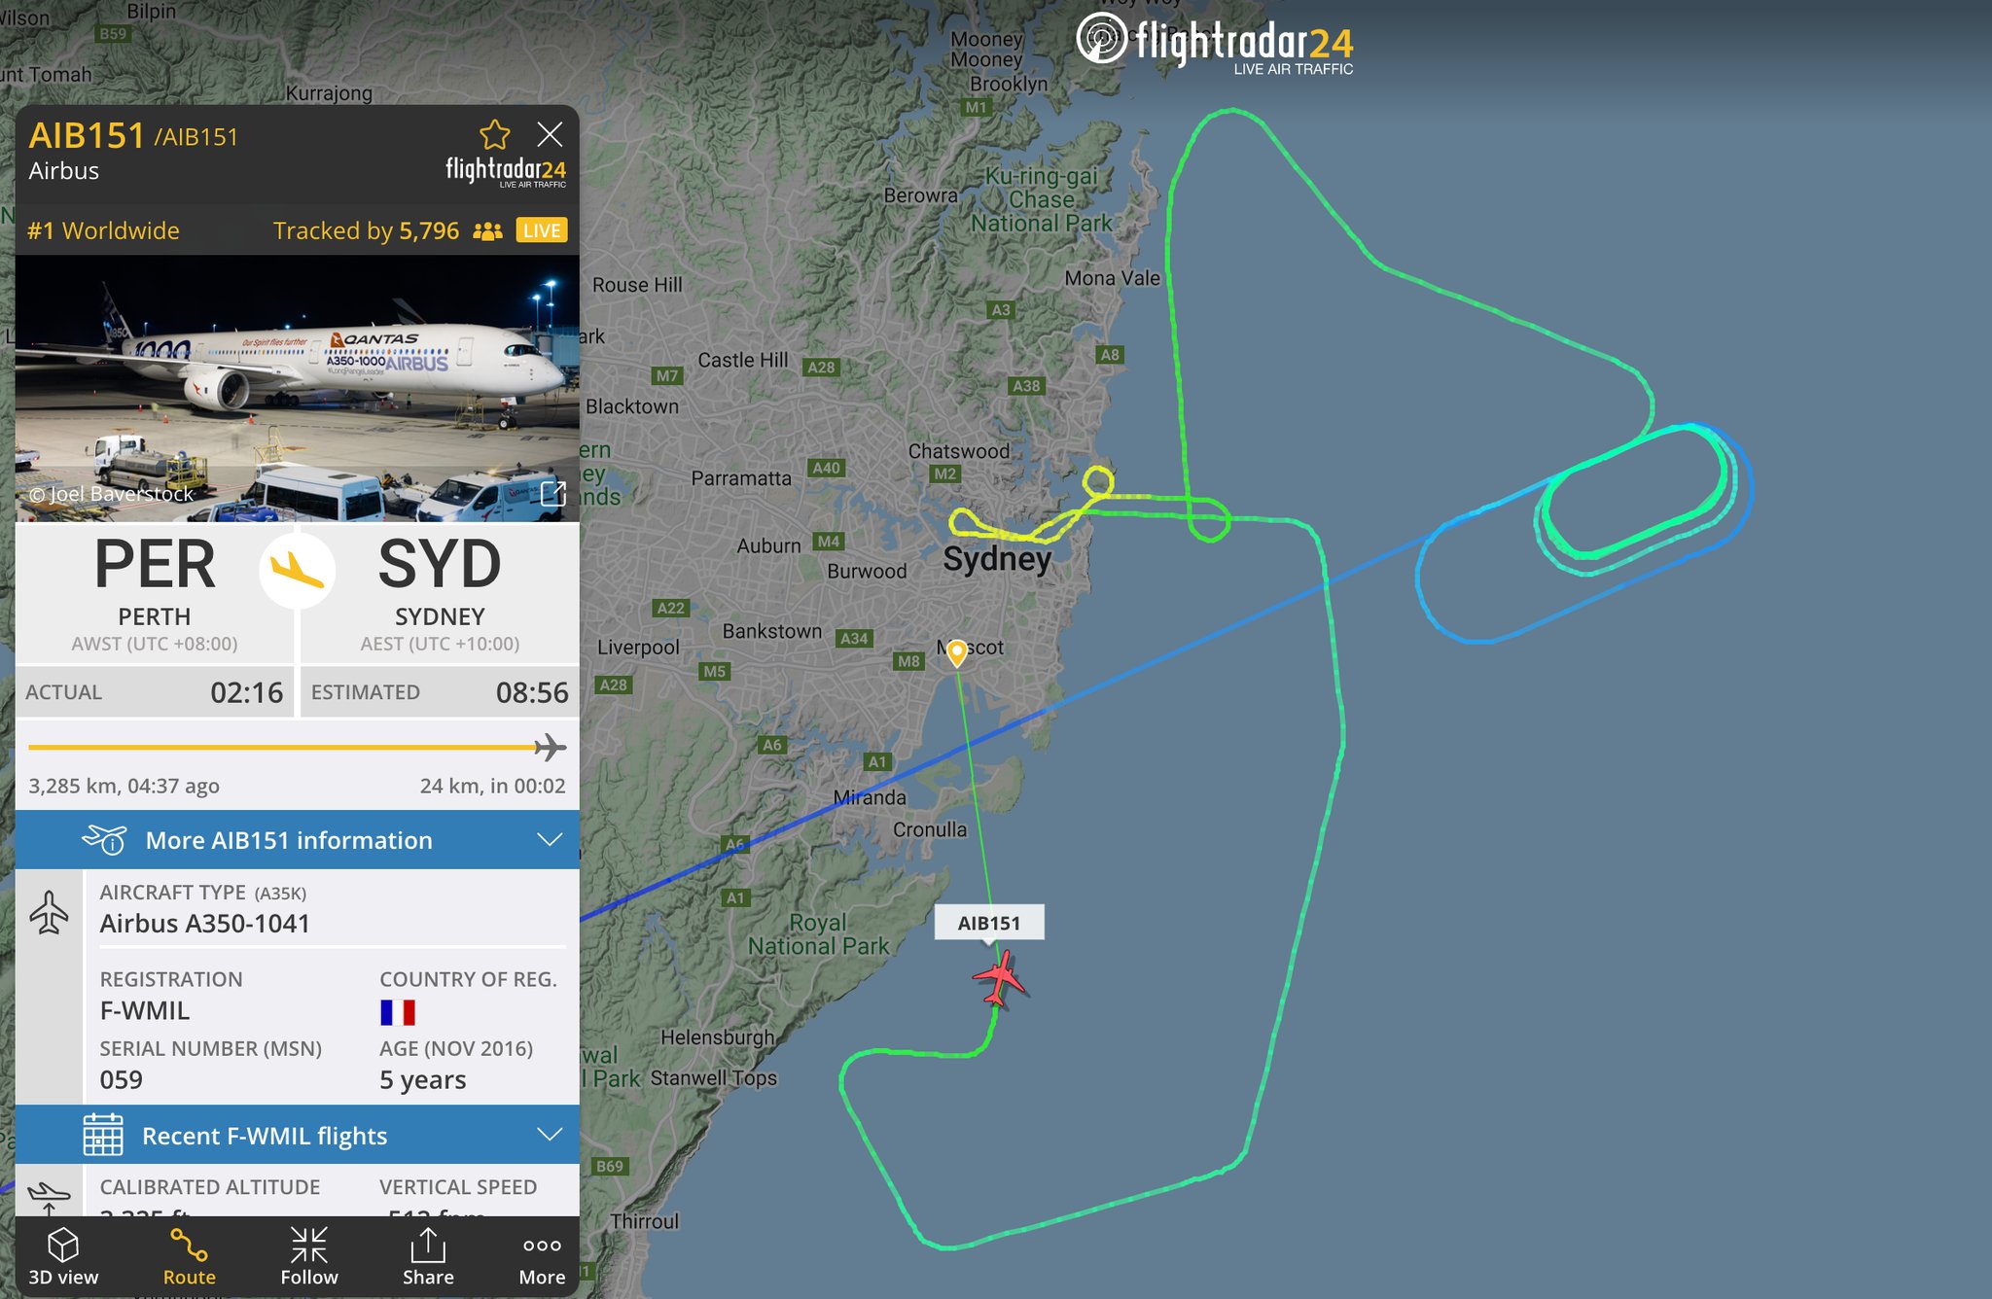Image resolution: width=1992 pixels, height=1299 pixels.
Task: Click the Flightradar24 logo atop the map
Action: coord(1215,44)
